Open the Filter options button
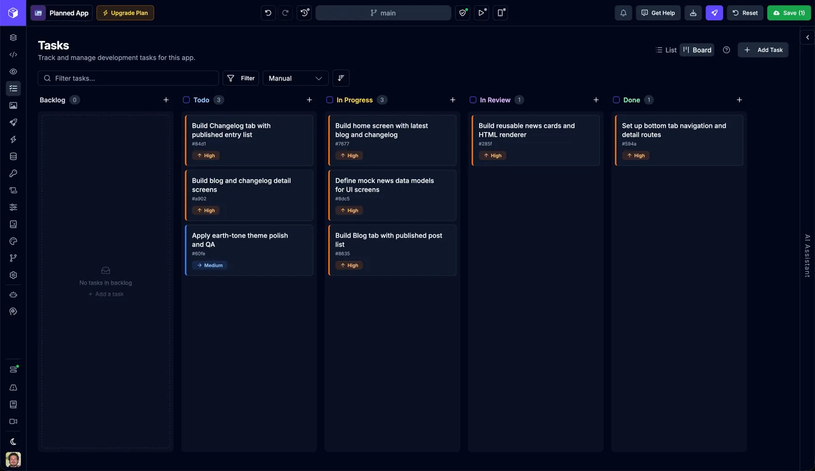 (x=241, y=78)
